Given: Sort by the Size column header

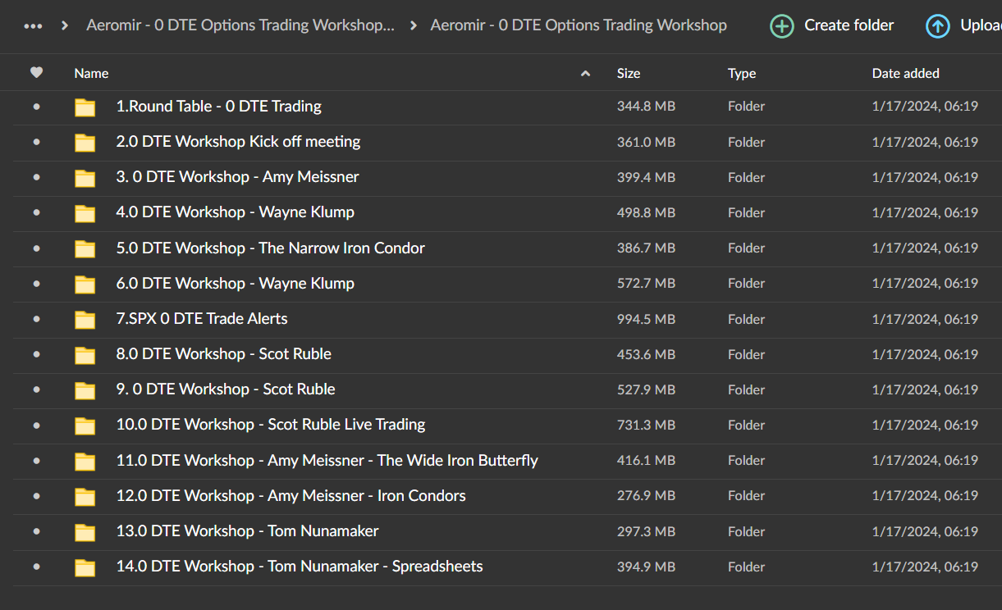Looking at the screenshot, I should pos(629,74).
